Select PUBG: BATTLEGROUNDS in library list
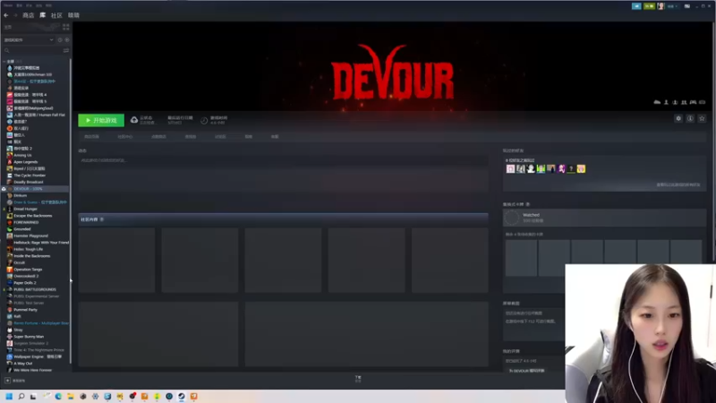716x403 pixels. click(x=36, y=289)
